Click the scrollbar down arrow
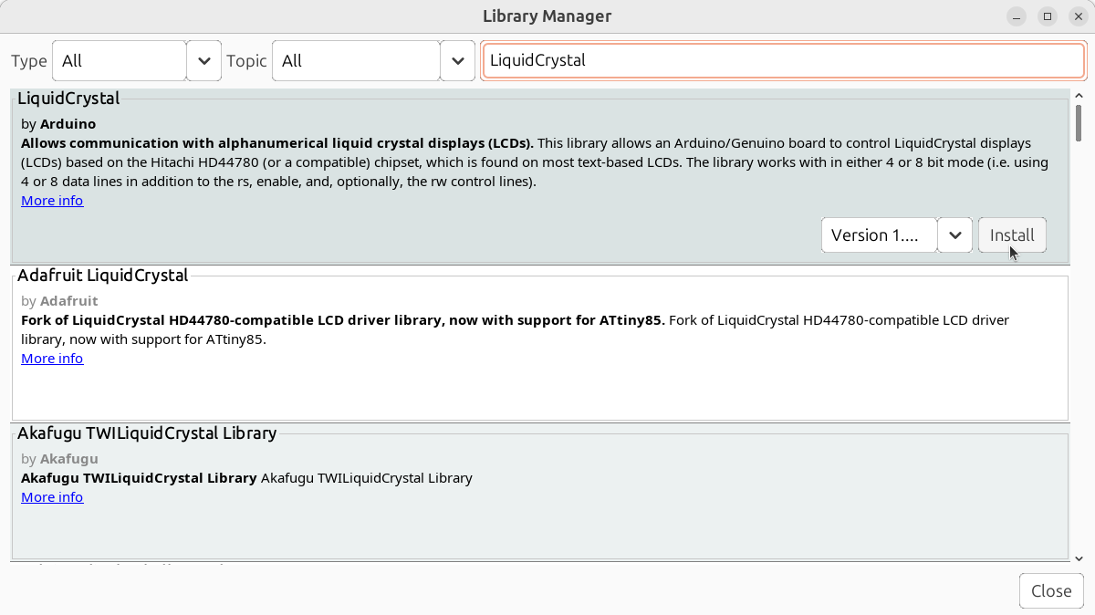The width and height of the screenshot is (1095, 615). point(1079,558)
